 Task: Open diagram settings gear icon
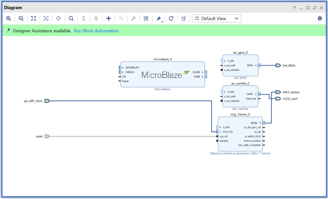tap(320, 18)
